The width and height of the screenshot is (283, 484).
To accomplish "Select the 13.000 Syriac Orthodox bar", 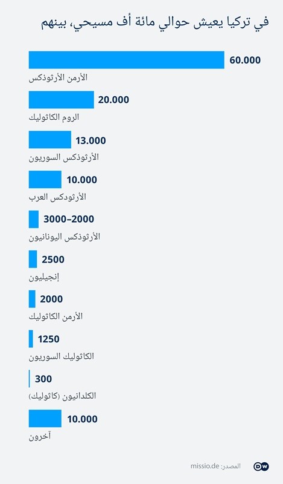I will [x=50, y=140].
